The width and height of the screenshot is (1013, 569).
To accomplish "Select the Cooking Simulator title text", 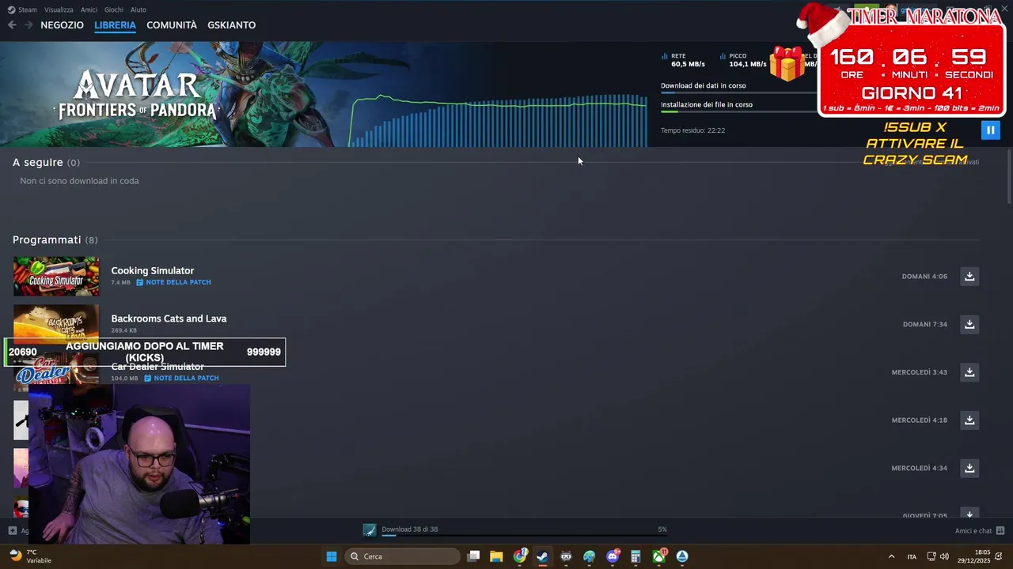I will 152,270.
